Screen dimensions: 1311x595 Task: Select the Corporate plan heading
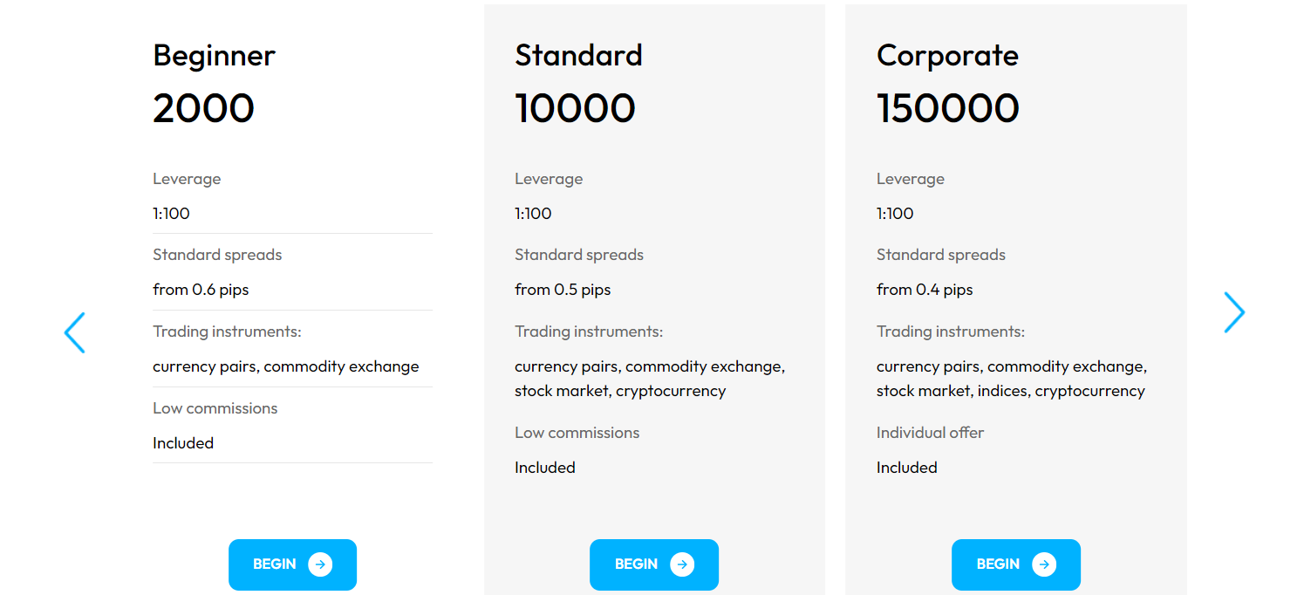[x=947, y=56]
